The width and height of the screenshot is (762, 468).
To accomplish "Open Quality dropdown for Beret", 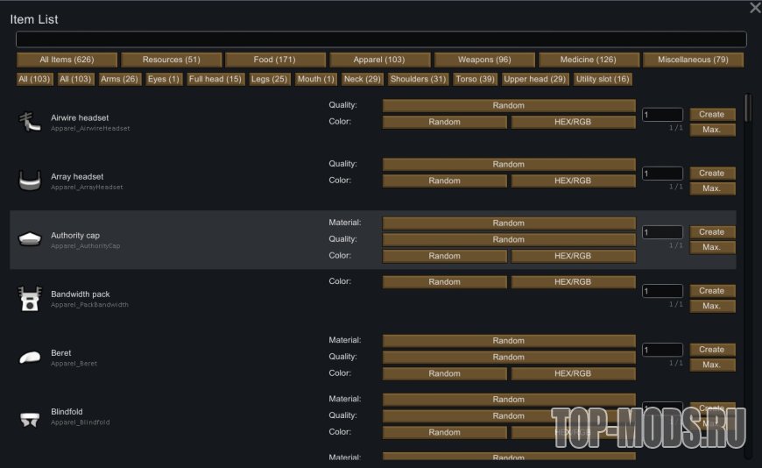I will click(508, 358).
